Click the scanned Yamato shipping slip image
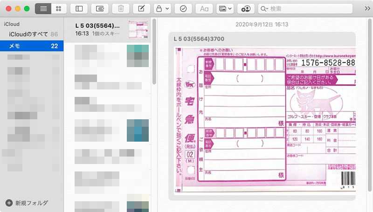Image resolution: width=373 pixels, height=212 pixels. click(x=265, y=120)
